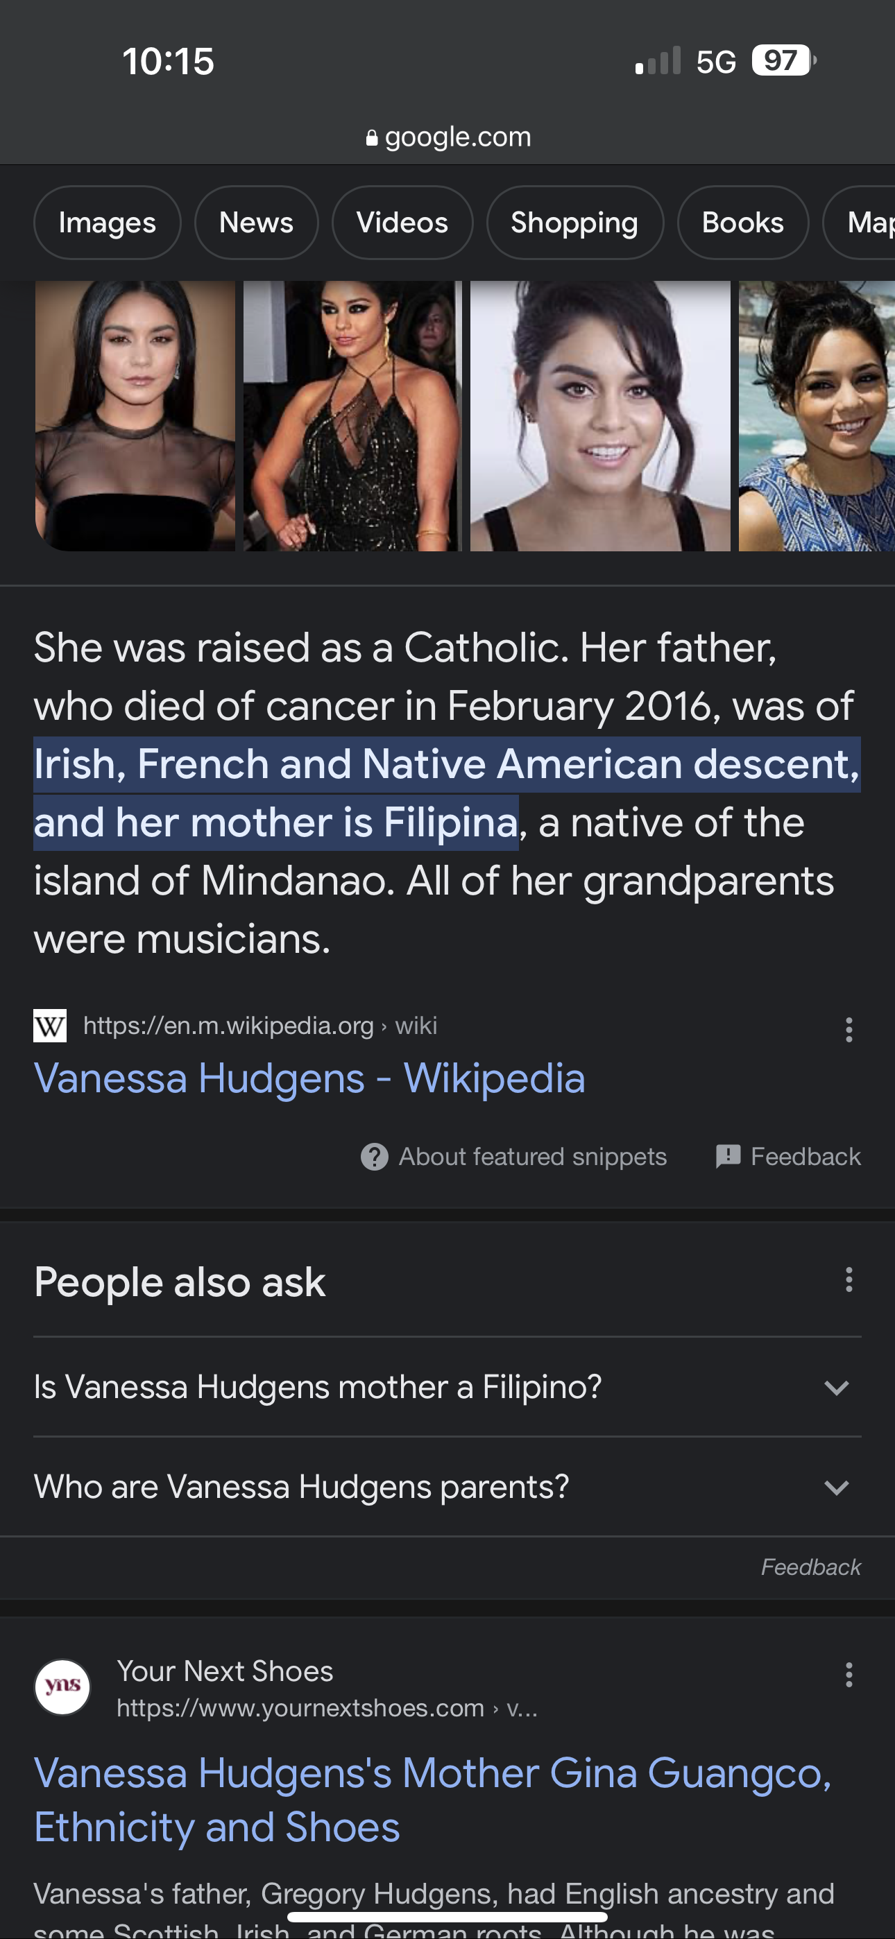This screenshot has width=895, height=1939.
Task: Open the Videos search tab
Action: point(402,223)
